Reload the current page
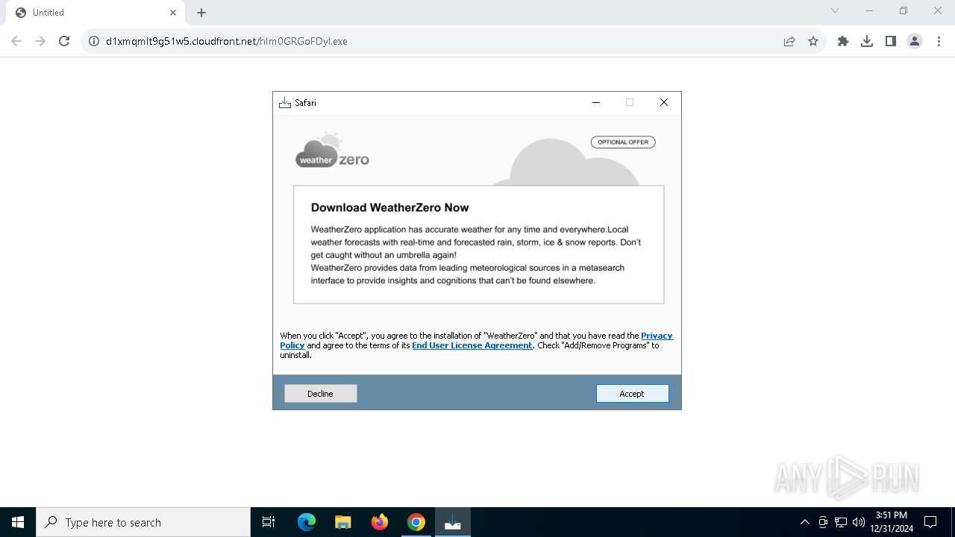955x537 pixels. point(64,41)
